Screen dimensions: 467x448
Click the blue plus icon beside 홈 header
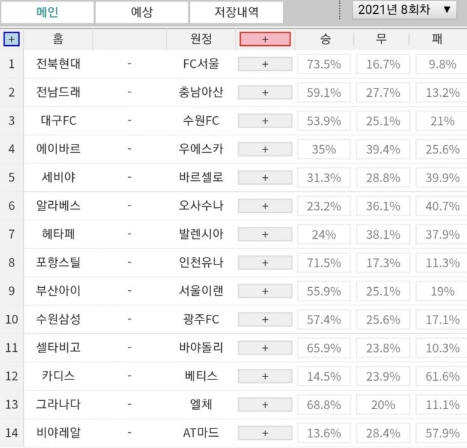tap(11, 39)
